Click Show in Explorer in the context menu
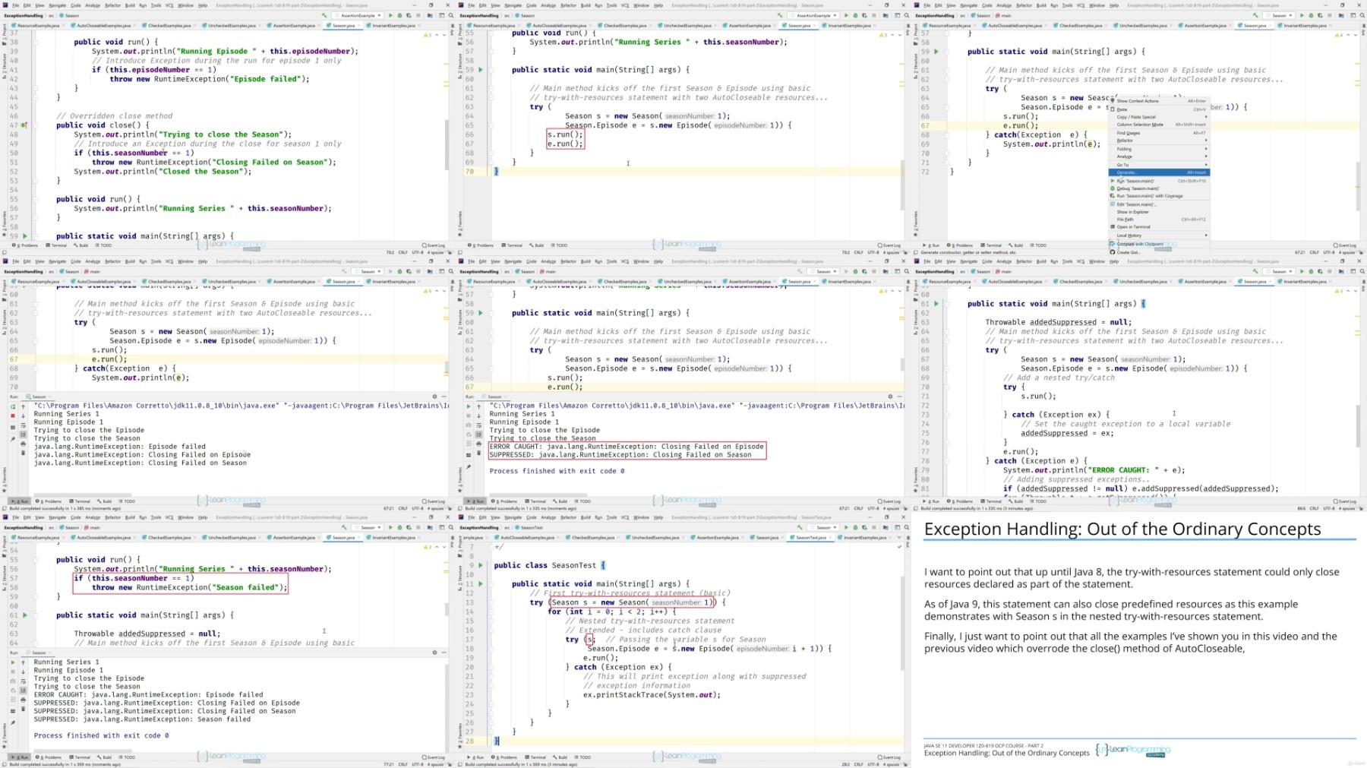The height and width of the screenshot is (768, 1367). (1132, 212)
